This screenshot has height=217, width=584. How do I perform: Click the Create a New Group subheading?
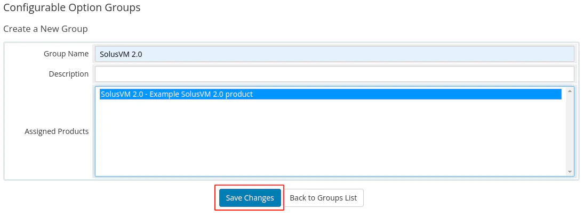tap(45, 29)
